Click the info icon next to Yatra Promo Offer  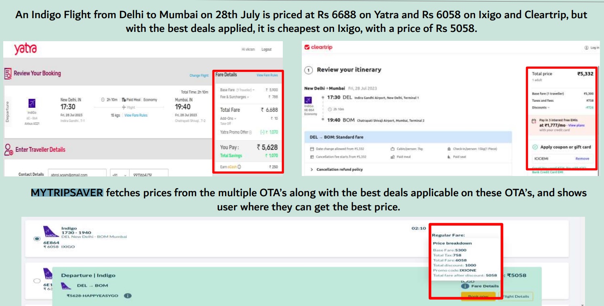[x=250, y=132]
